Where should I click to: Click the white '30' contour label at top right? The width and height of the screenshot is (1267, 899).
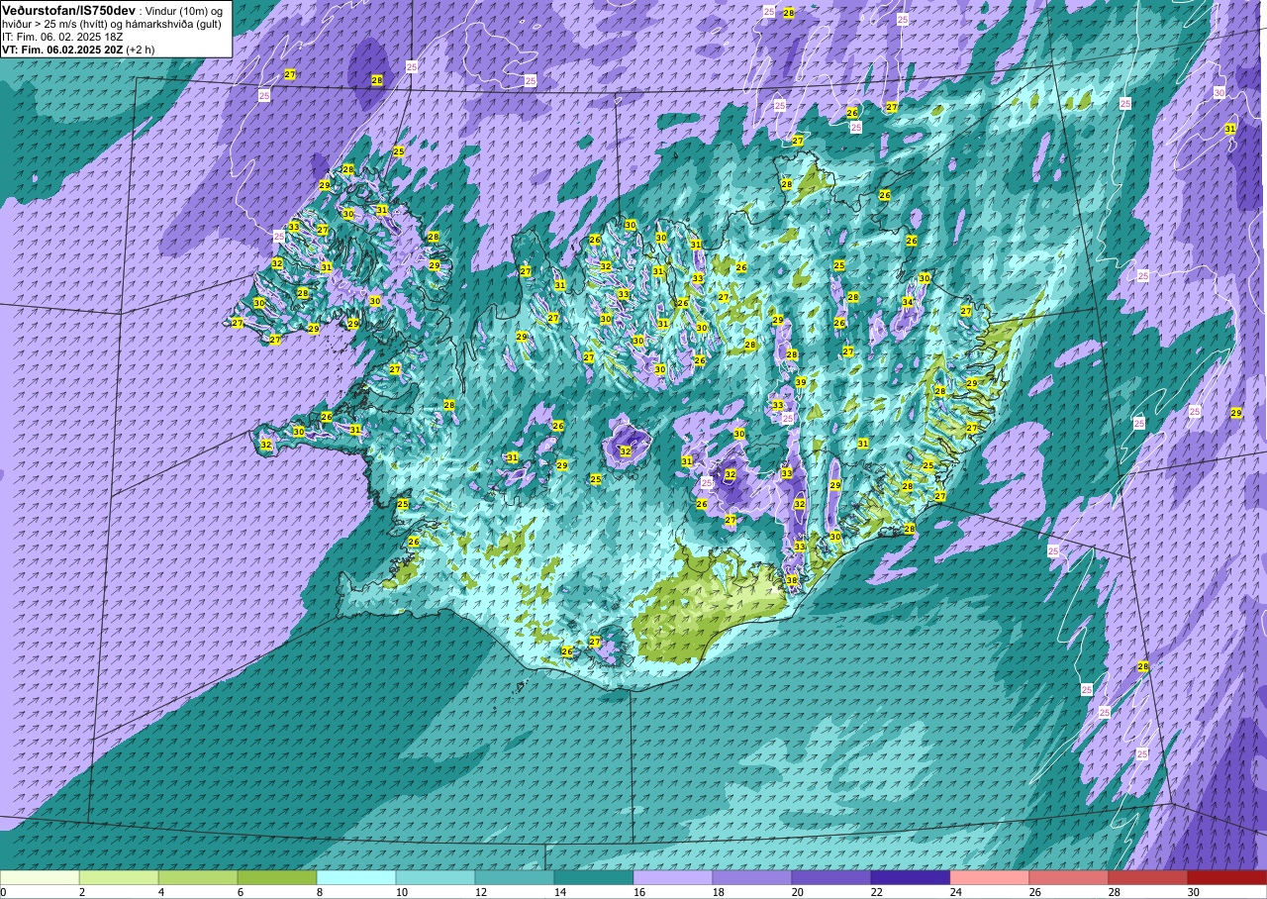pos(1219,92)
